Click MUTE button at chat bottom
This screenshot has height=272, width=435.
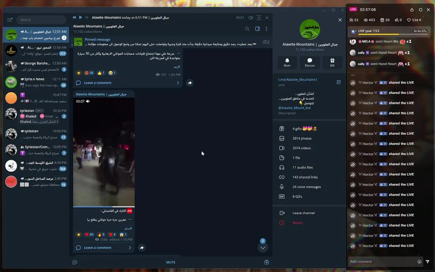click(171, 262)
